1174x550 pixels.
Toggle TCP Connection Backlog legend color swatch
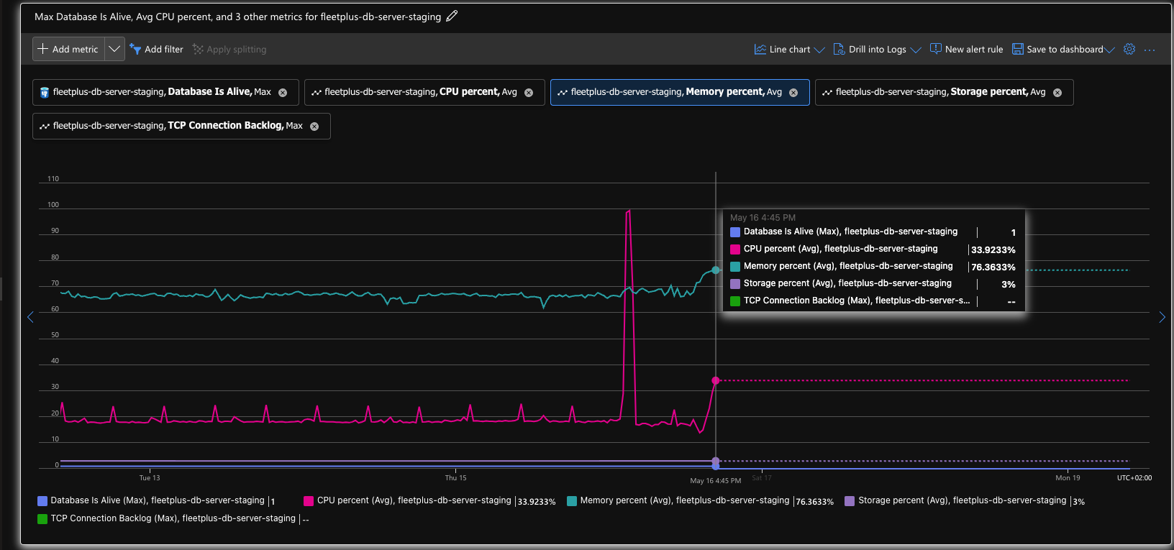(42, 519)
